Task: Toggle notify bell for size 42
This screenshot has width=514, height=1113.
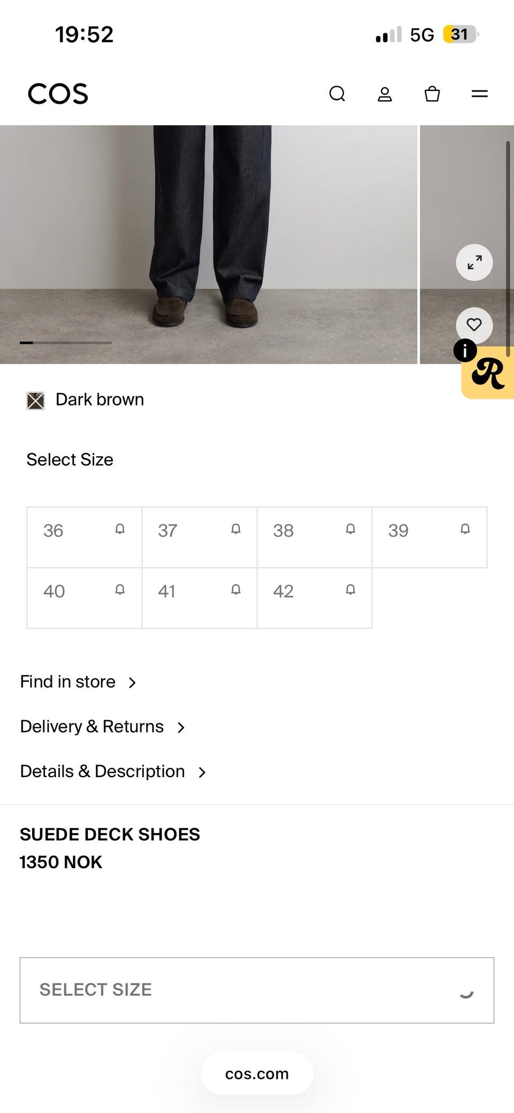Action: 350,590
